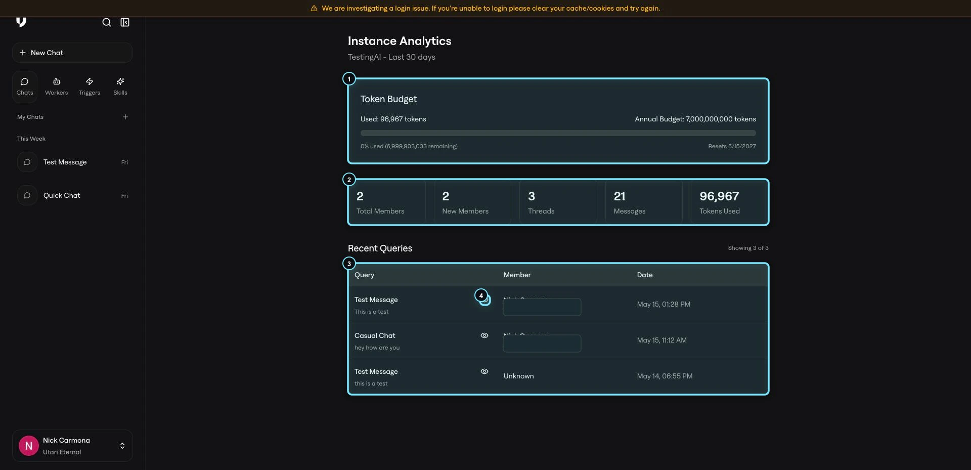View the Casual Chat query eye icon
Screen dimensions: 971x470
click(484, 335)
